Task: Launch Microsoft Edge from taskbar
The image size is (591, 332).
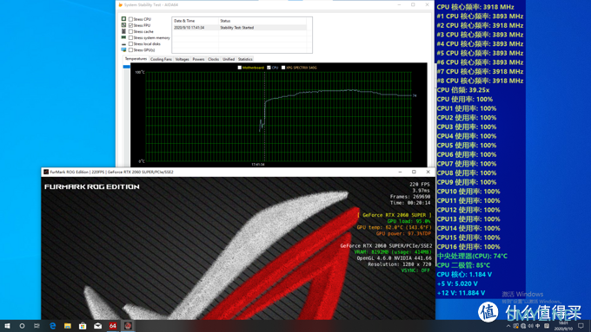Action: (x=52, y=326)
